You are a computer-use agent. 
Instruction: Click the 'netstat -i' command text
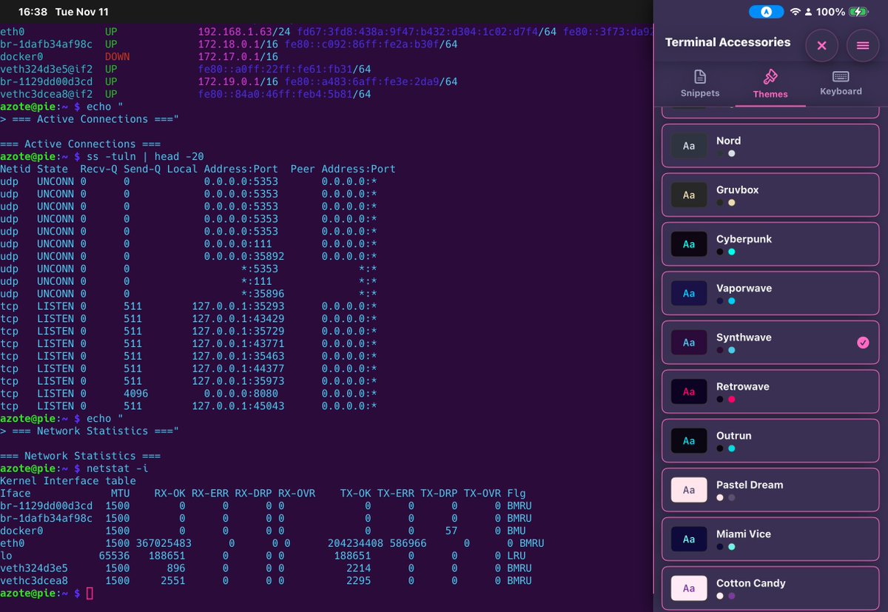tap(118, 468)
